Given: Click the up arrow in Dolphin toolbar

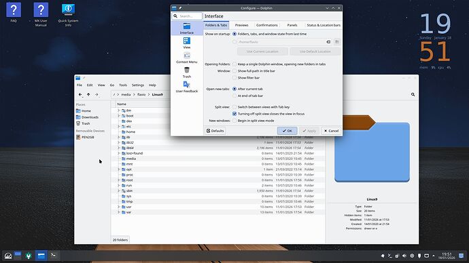Looking at the screenshot, I should [x=88, y=94].
